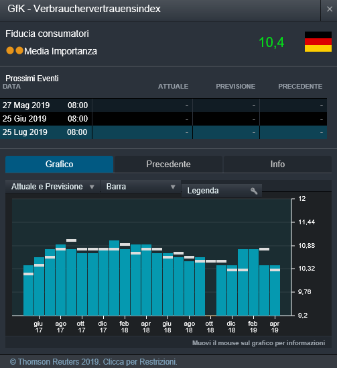This screenshot has width=337, height=368.
Task: Click the apr 18 axis label
Action: [x=145, y=327]
